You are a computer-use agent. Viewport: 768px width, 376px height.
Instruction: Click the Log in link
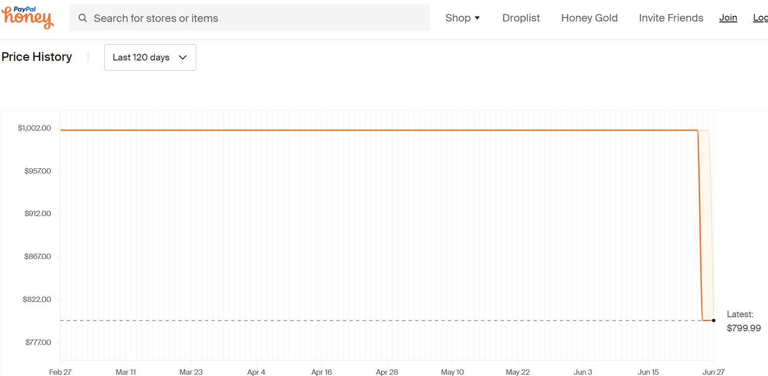point(761,18)
